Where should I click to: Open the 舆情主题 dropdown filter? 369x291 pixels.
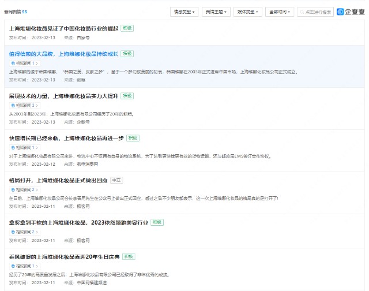click(x=216, y=12)
